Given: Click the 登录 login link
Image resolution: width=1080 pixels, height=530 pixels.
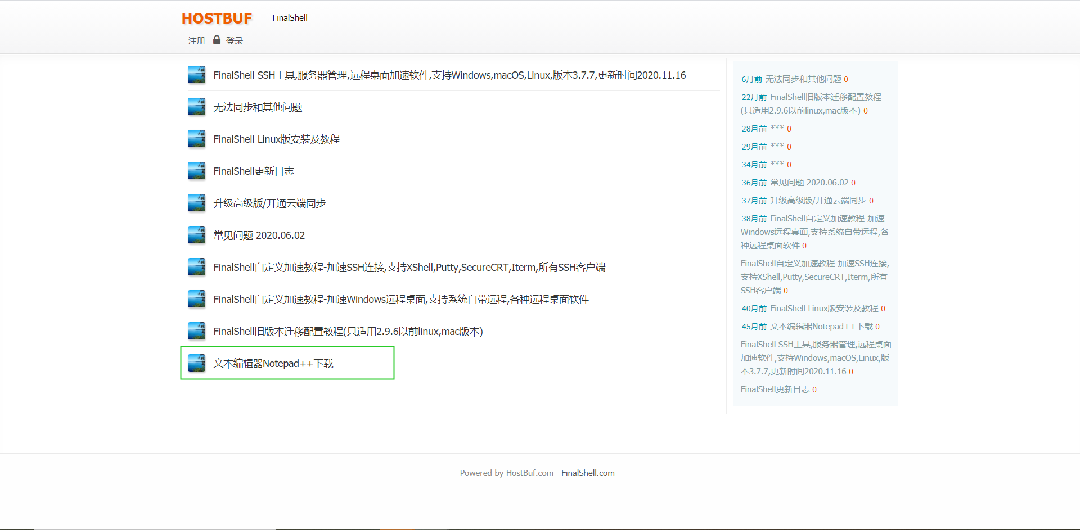Looking at the screenshot, I should coord(235,40).
